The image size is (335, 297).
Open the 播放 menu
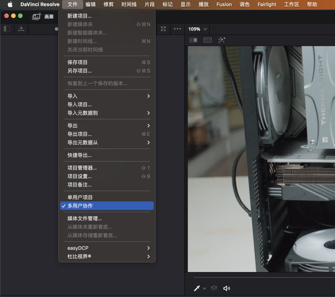204,4
